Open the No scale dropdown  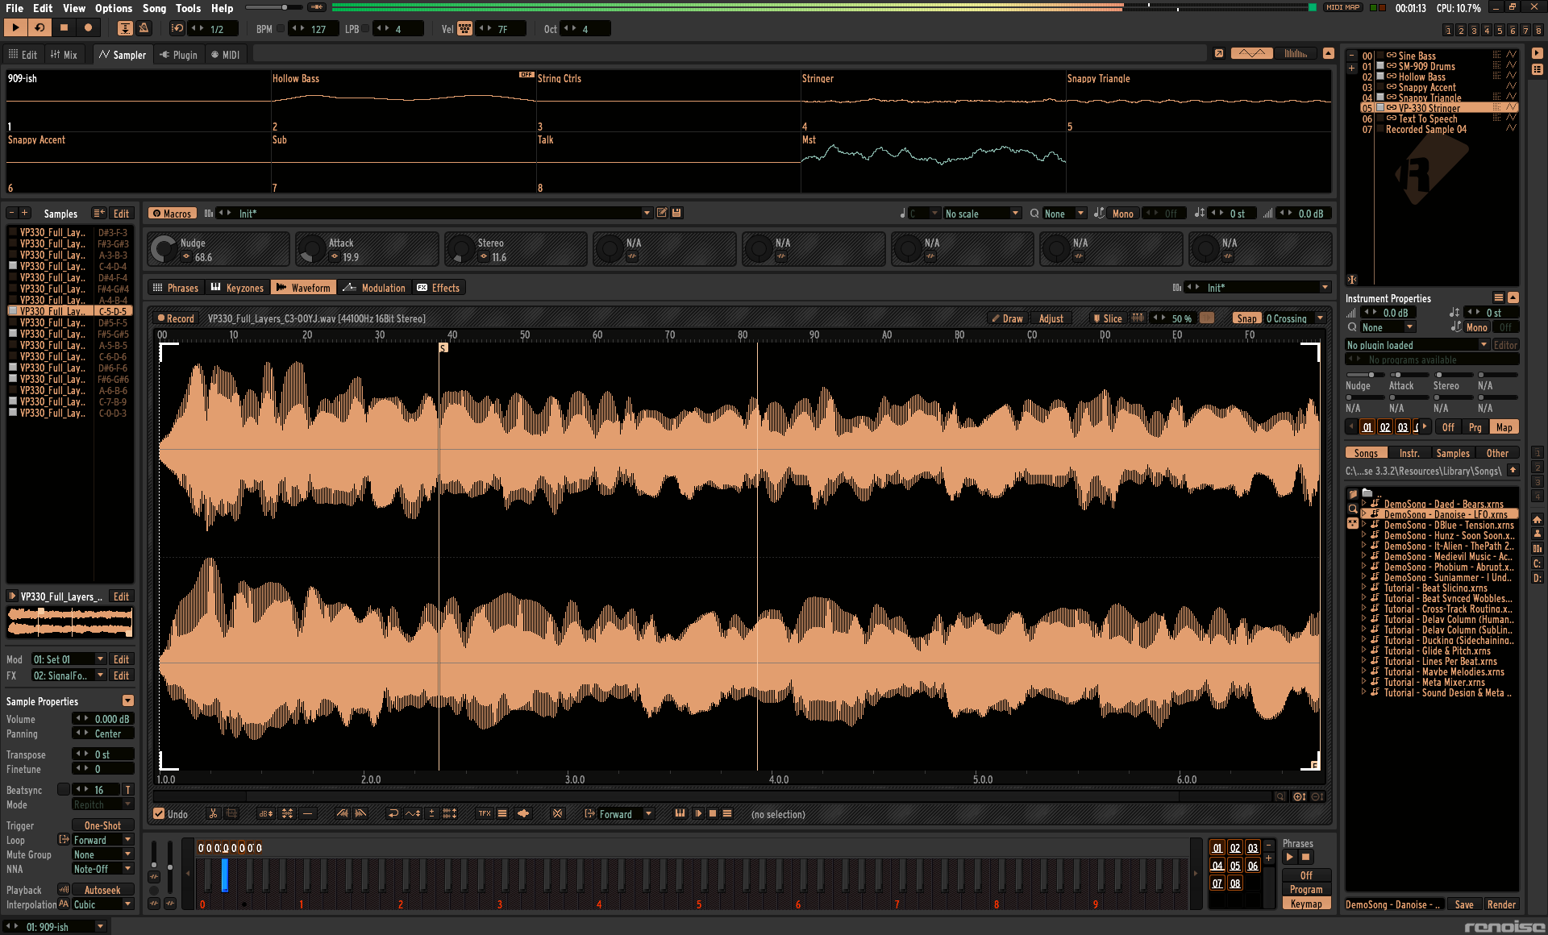[982, 214]
